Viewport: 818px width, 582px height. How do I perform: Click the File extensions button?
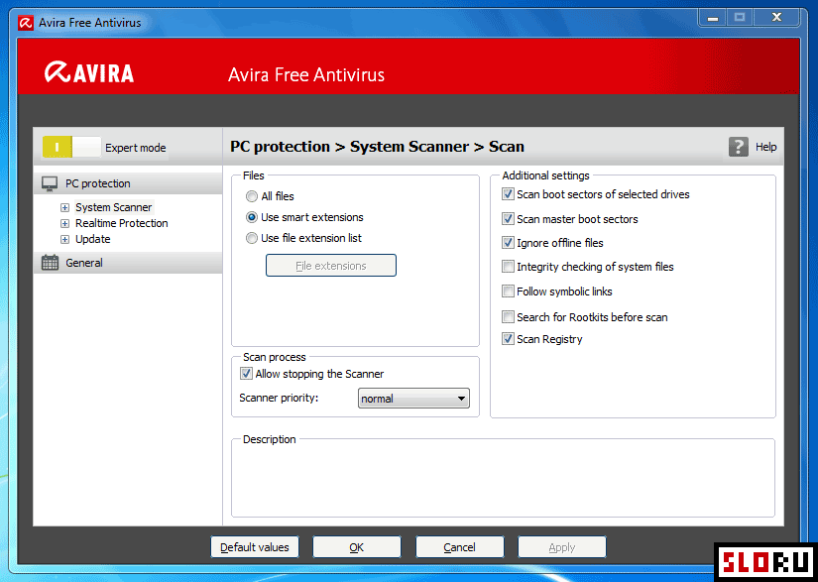click(331, 266)
